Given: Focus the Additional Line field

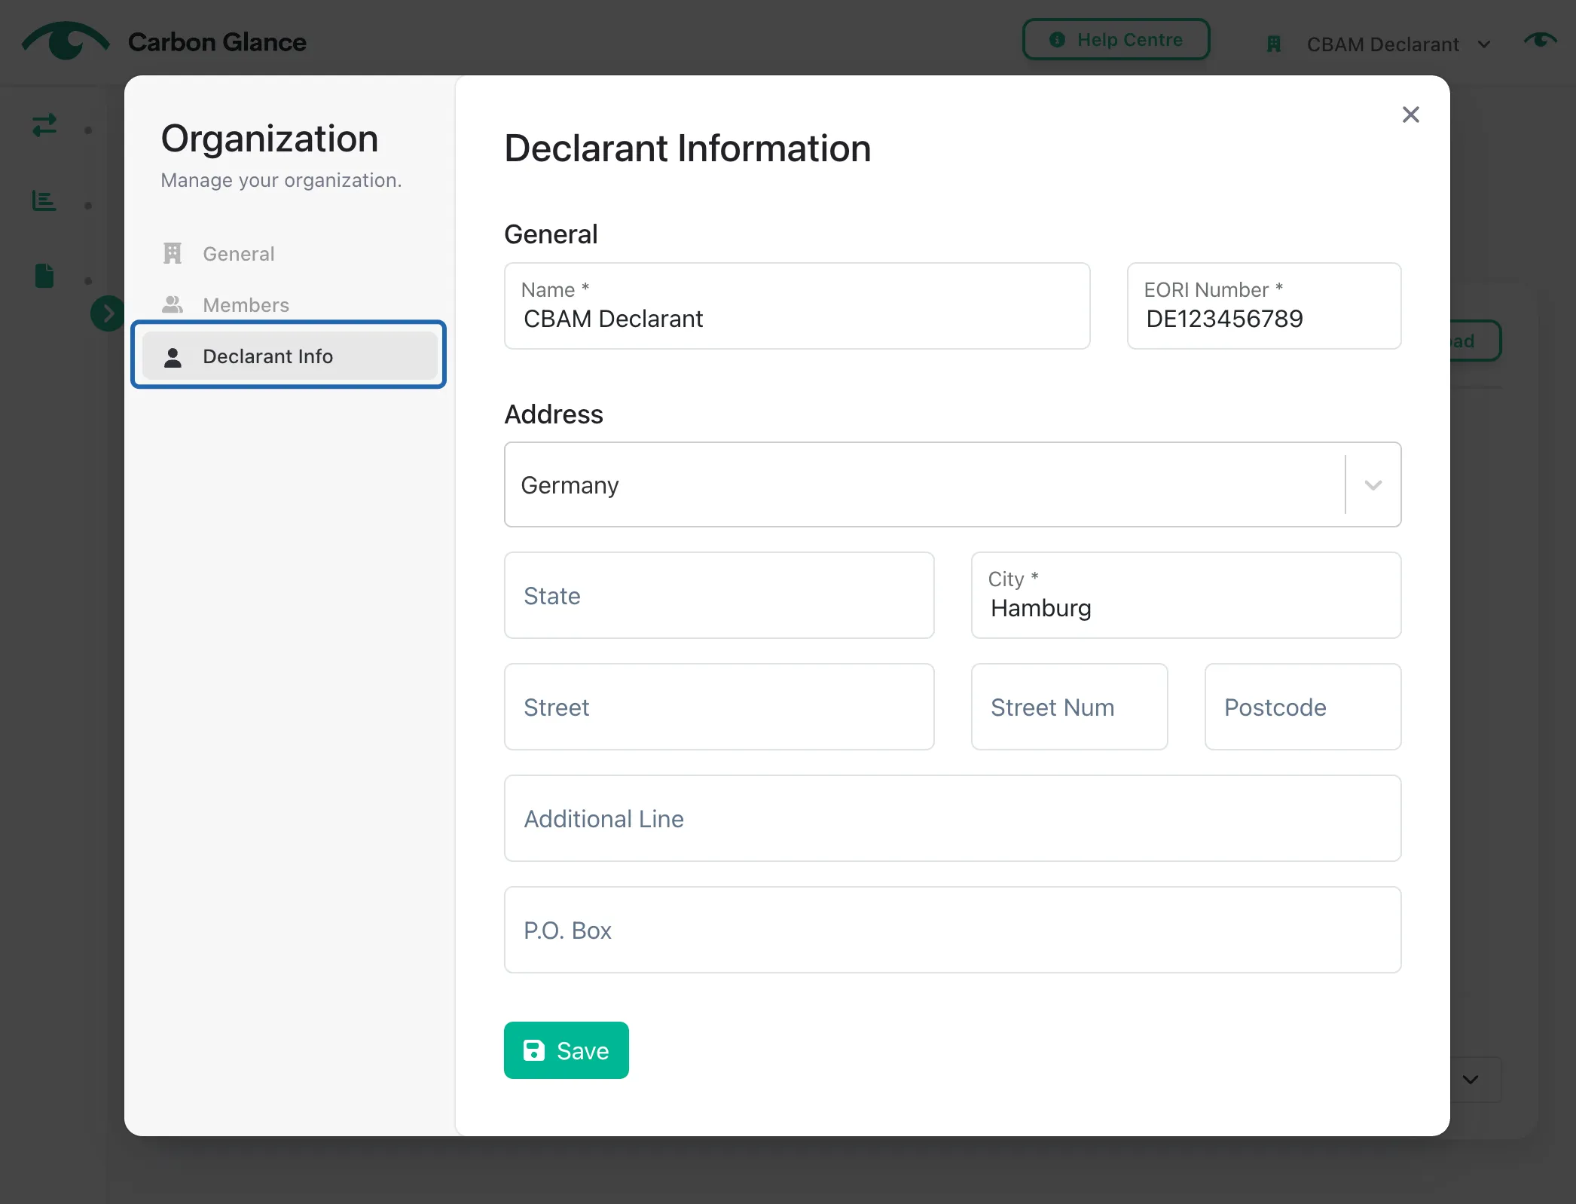Looking at the screenshot, I should [x=952, y=818].
